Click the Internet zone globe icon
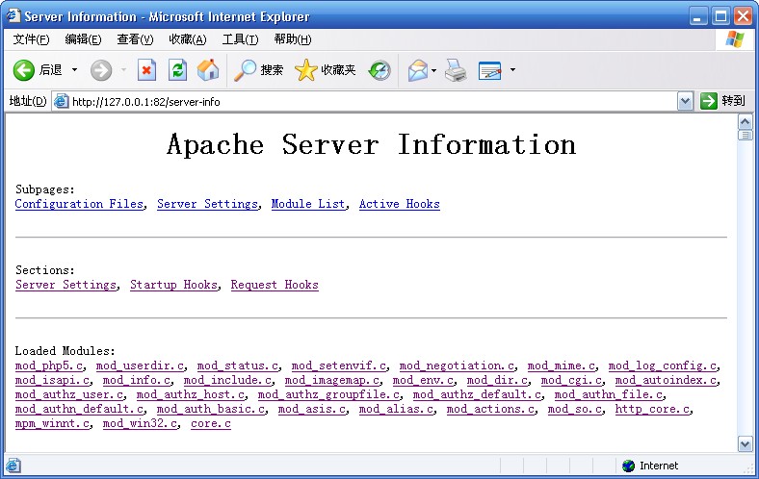Image resolution: width=759 pixels, height=479 pixels. 628,466
